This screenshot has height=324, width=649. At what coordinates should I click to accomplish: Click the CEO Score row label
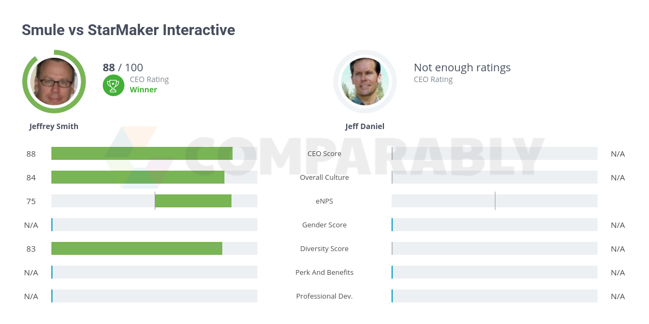click(325, 153)
